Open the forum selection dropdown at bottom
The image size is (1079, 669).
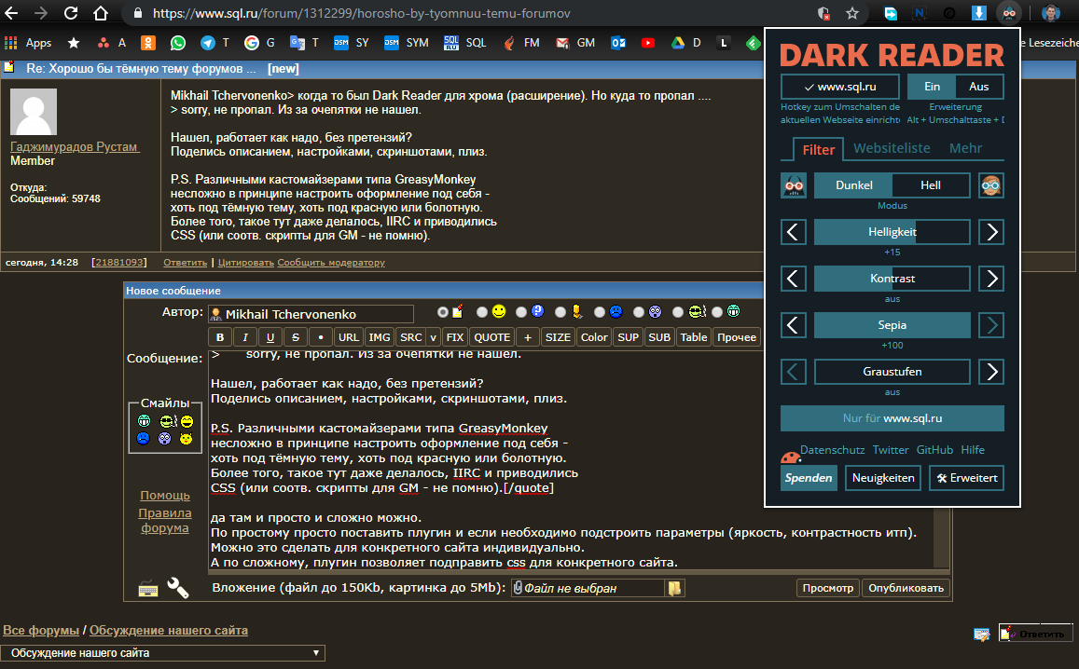point(163,653)
